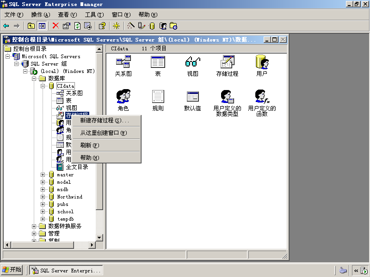The height and width of the screenshot is (277, 370).
Task: Open the 操作(A) menu
Action: click(x=41, y=15)
